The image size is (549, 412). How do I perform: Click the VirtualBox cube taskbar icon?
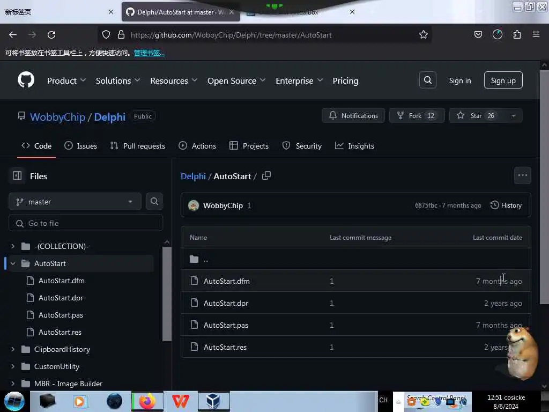(x=213, y=401)
